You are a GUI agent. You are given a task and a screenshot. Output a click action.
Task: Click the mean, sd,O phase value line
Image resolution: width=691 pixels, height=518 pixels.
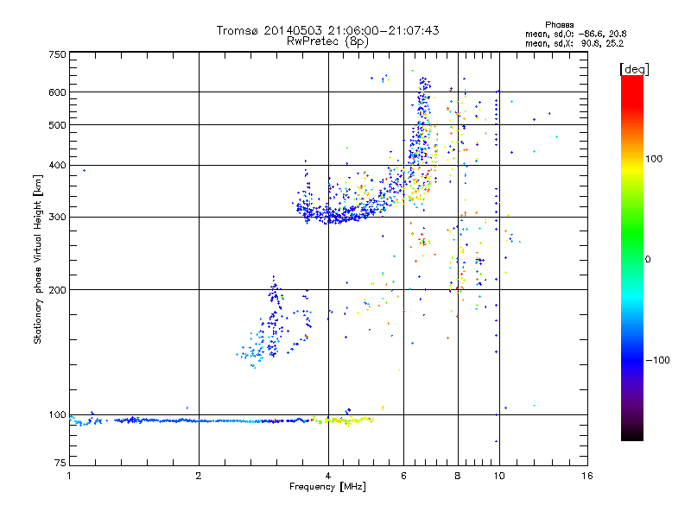[575, 34]
